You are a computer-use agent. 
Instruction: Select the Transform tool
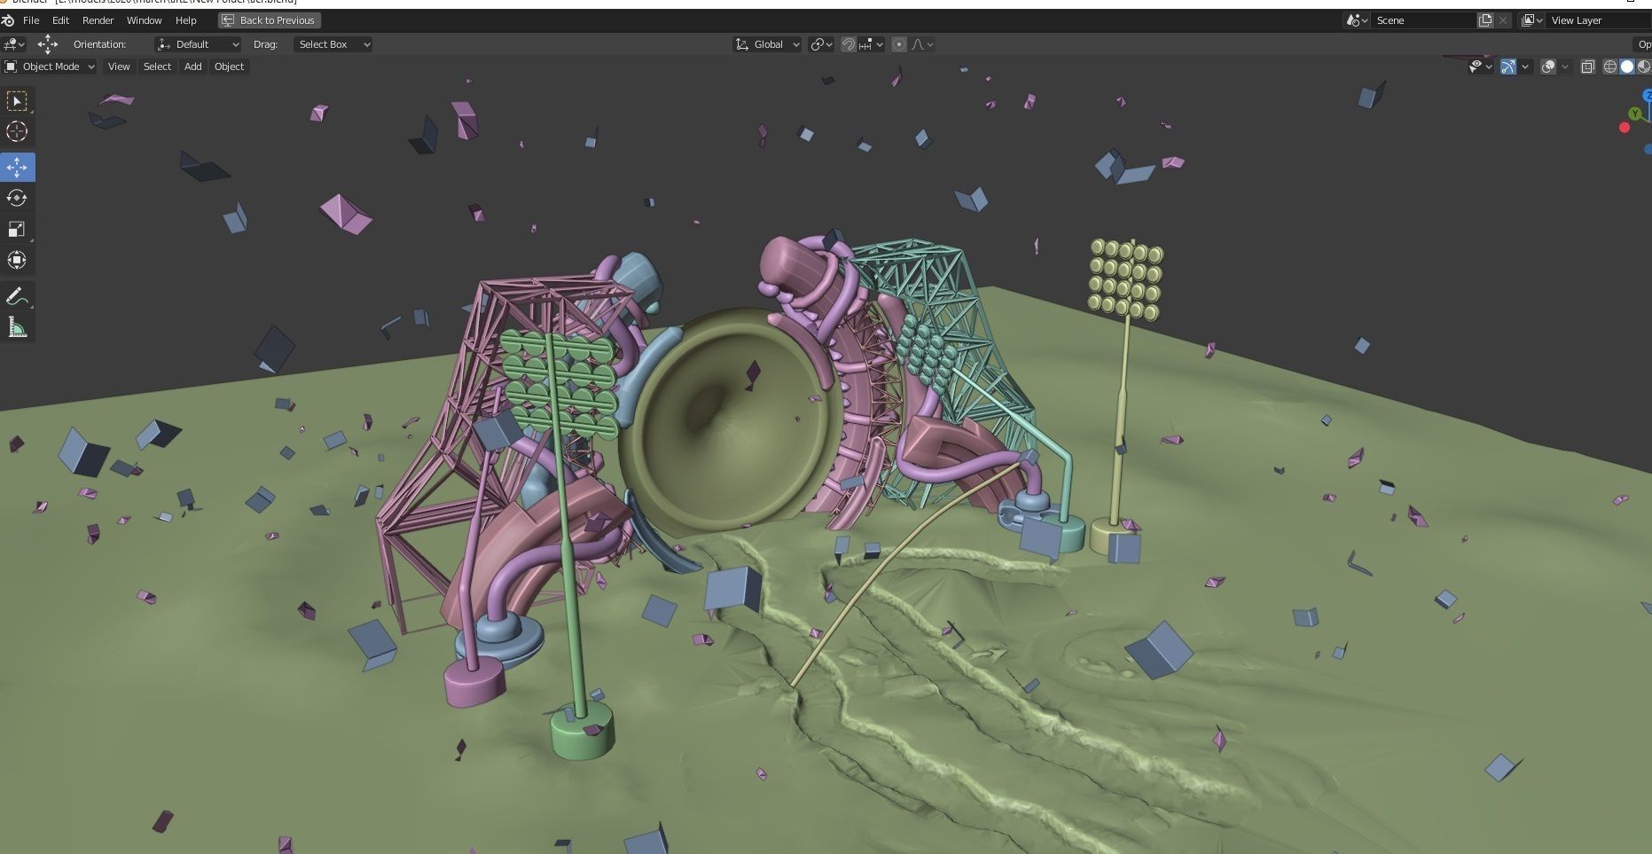[x=17, y=260]
